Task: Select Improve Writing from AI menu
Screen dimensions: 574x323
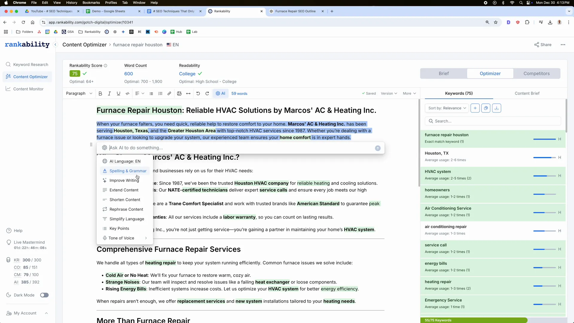Action: tap(124, 180)
